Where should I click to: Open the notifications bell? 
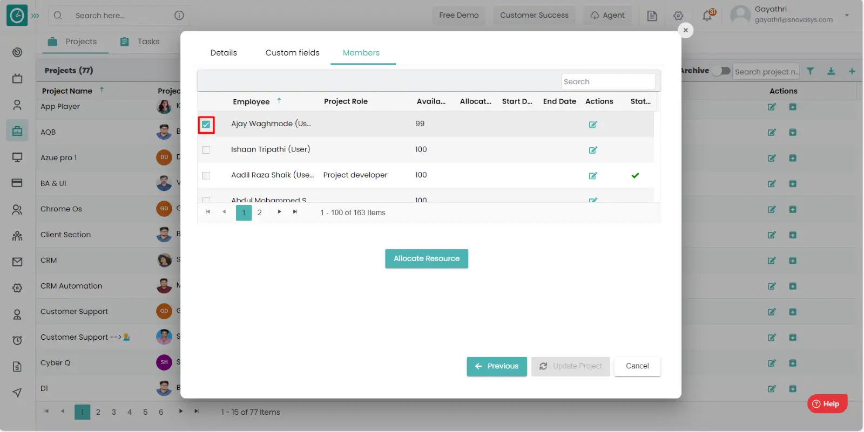[707, 16]
